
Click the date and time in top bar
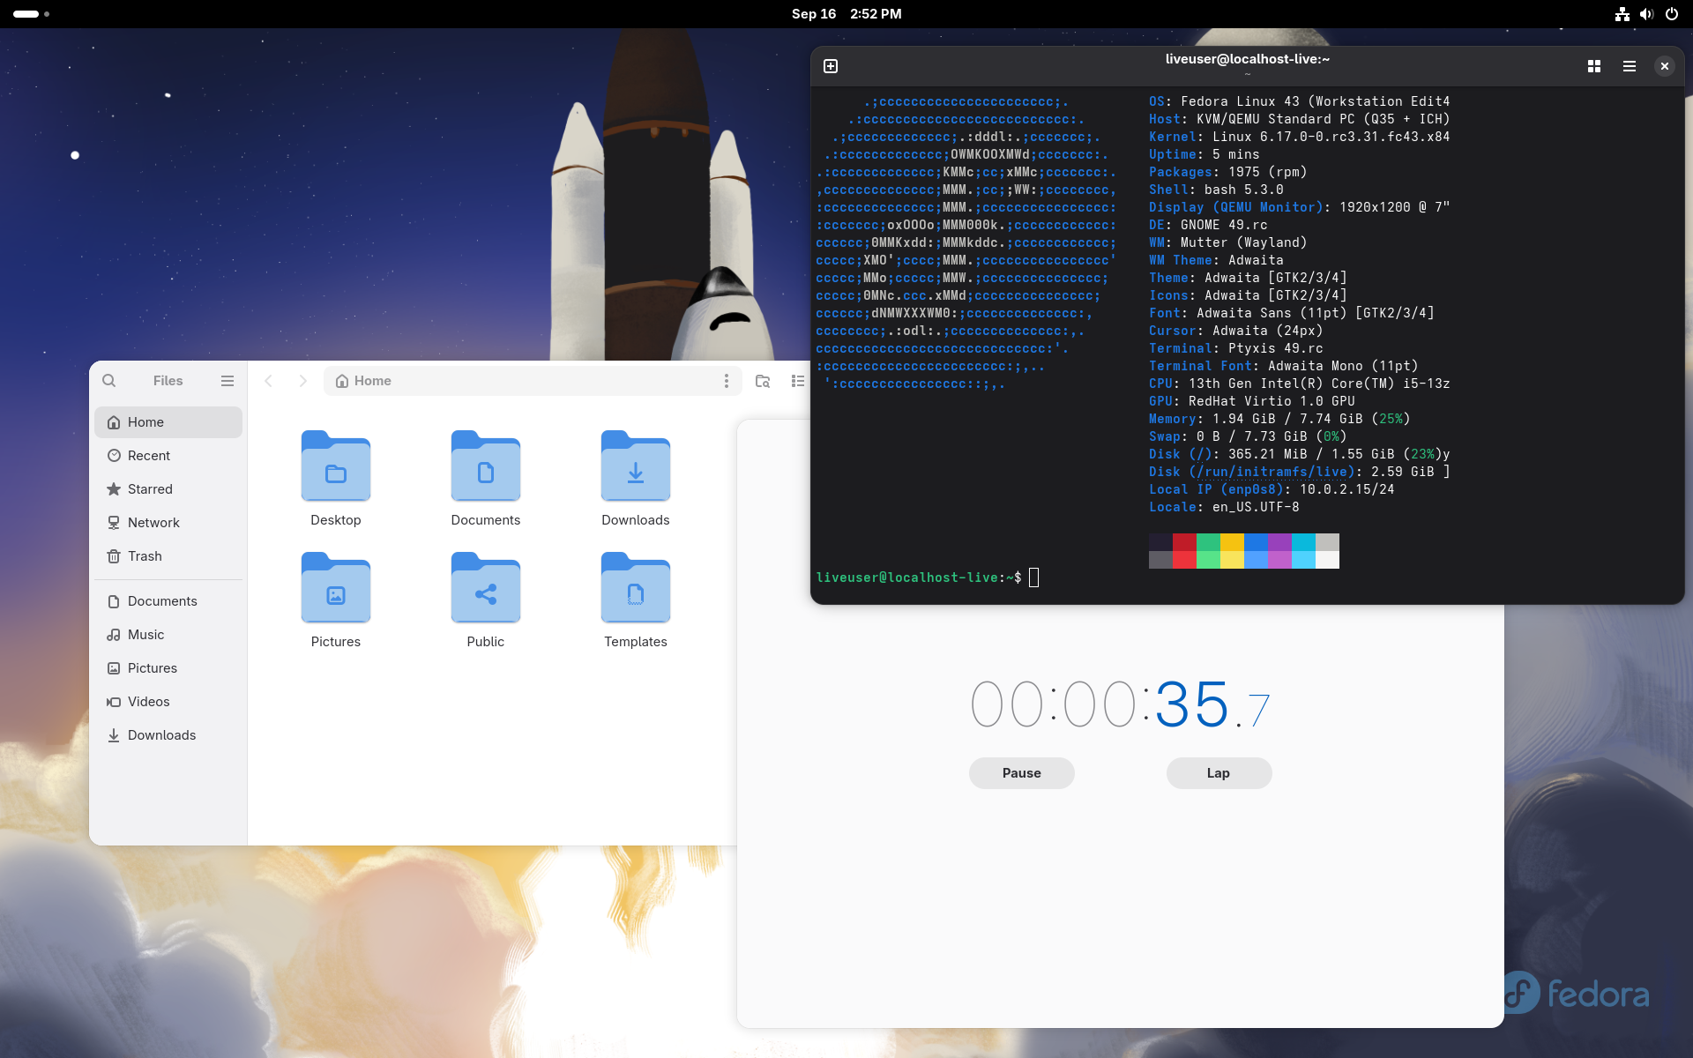[x=846, y=13]
